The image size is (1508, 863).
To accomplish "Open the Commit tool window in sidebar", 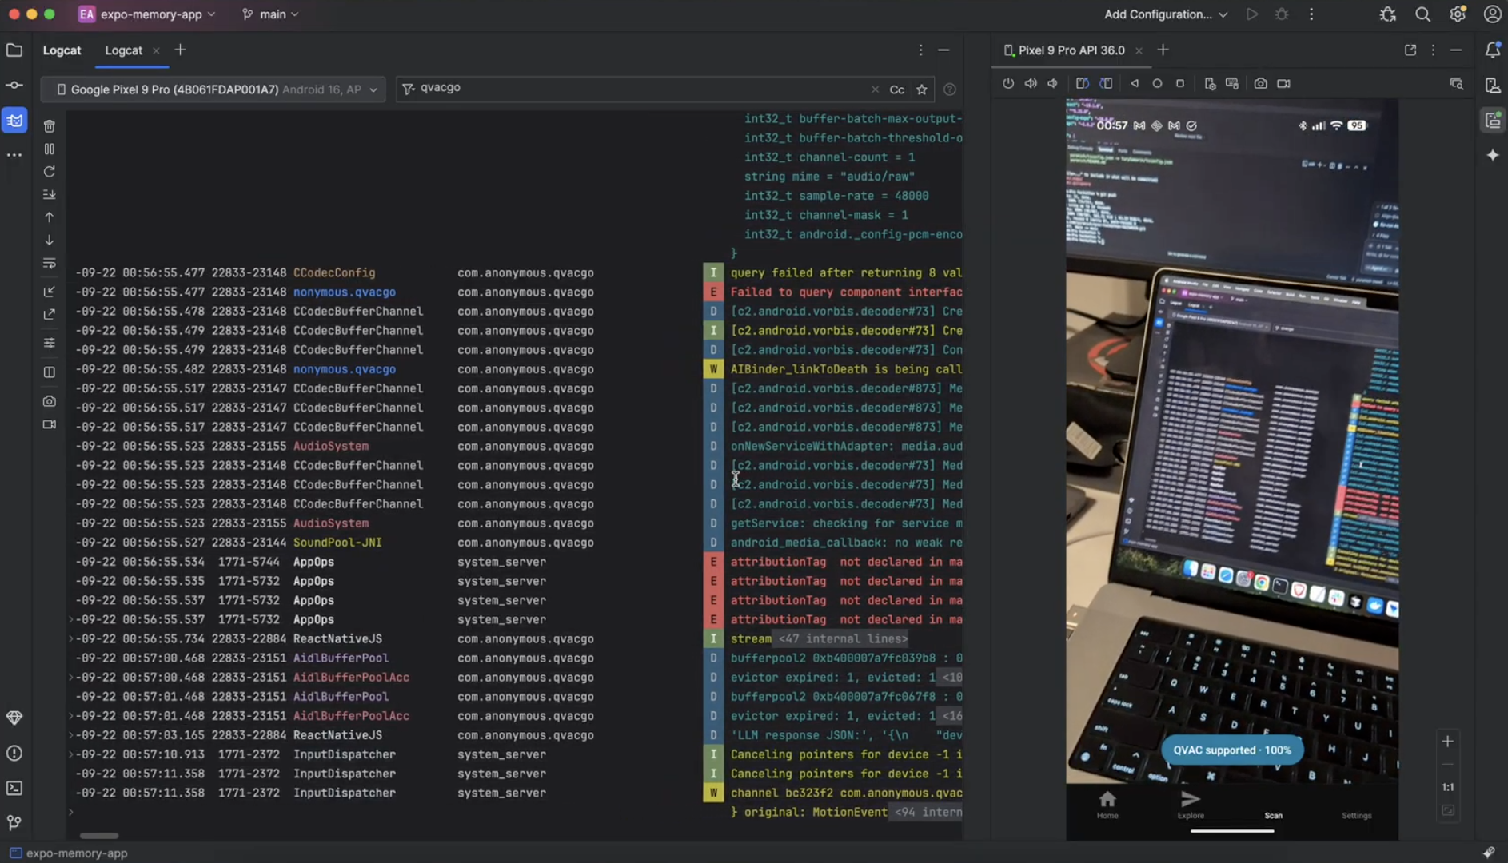I will pos(14,85).
